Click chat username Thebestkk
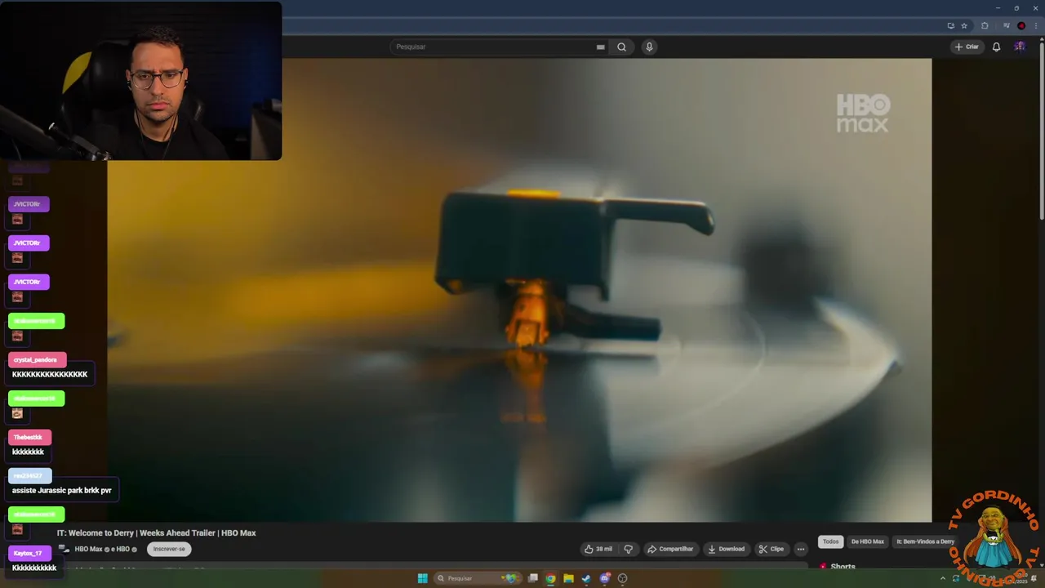 pyautogui.click(x=28, y=437)
